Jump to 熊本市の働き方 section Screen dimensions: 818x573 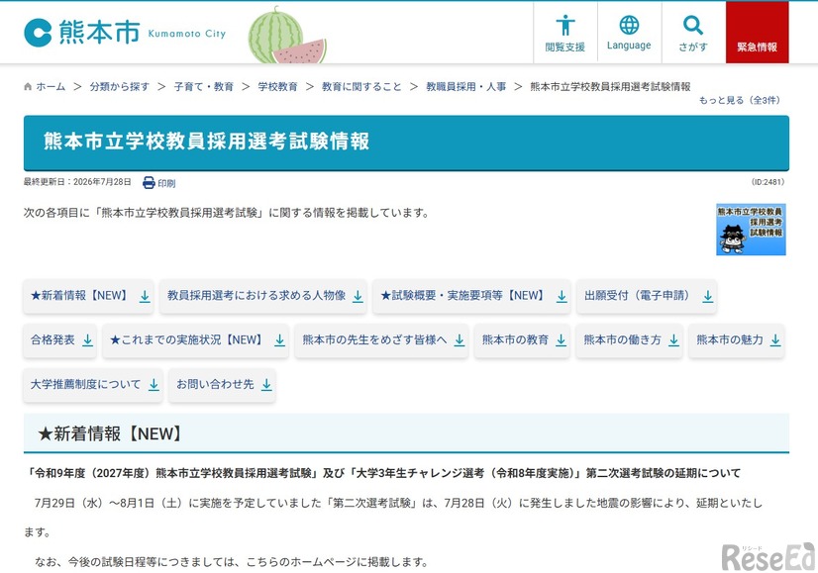pos(629,340)
